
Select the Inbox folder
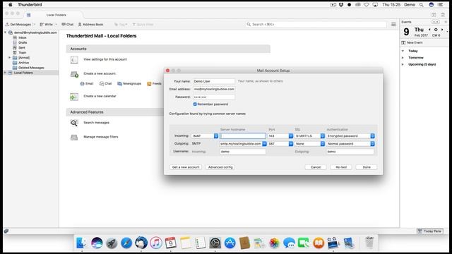tap(23, 37)
